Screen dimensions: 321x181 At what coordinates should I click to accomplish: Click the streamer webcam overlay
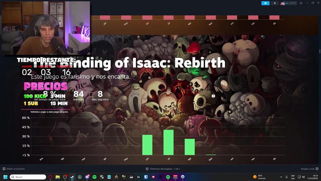point(45,28)
